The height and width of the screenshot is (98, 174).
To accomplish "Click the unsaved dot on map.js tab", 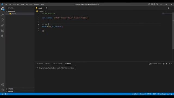I will pos(46,8).
